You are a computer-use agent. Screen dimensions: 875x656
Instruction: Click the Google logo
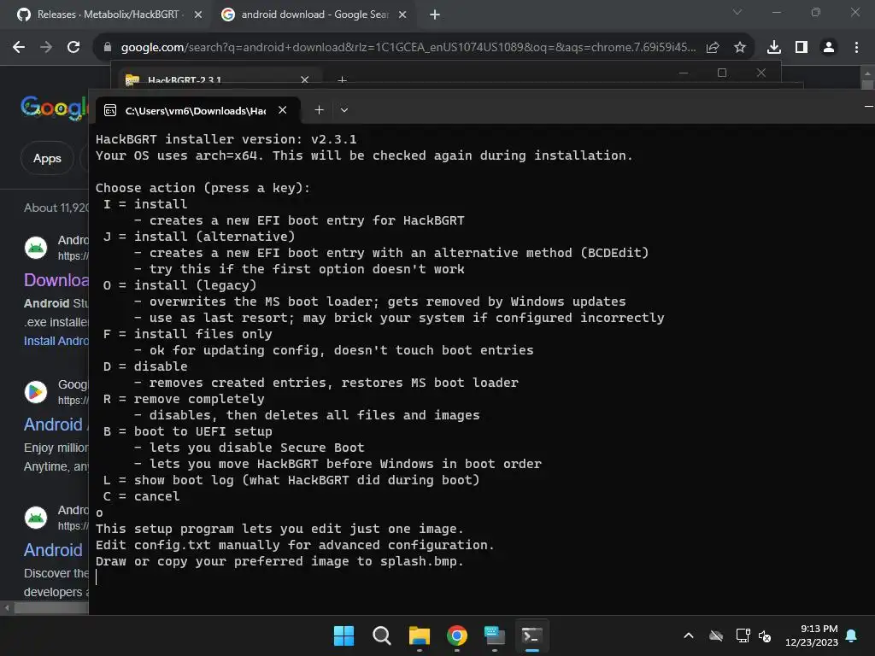(x=54, y=107)
